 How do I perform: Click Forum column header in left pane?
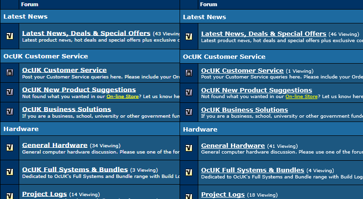[30, 4]
